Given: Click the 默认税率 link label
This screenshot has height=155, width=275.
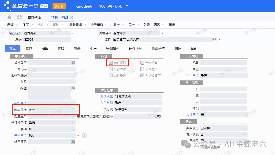Looking at the screenshot, I should point(106,96).
